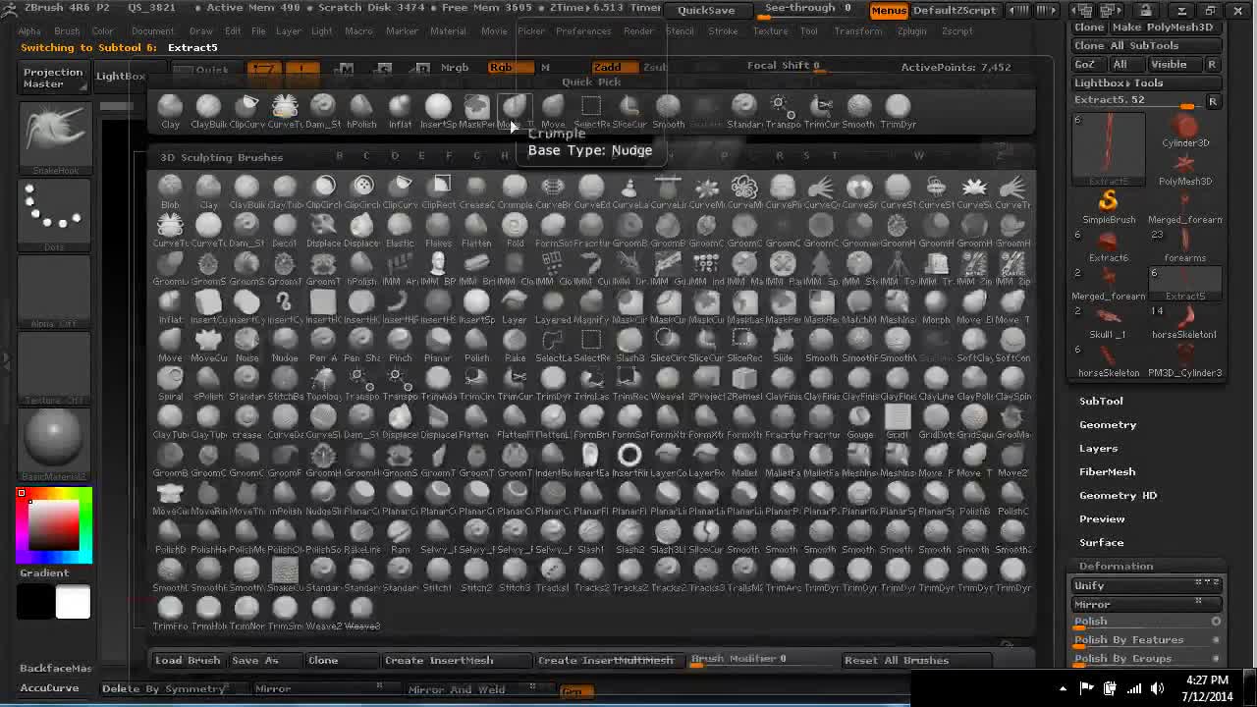
Task: Pick the Ram brush
Action: pos(400,535)
